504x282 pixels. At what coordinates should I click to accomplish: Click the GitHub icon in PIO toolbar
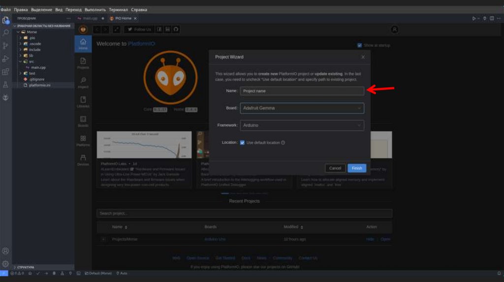[x=176, y=29]
